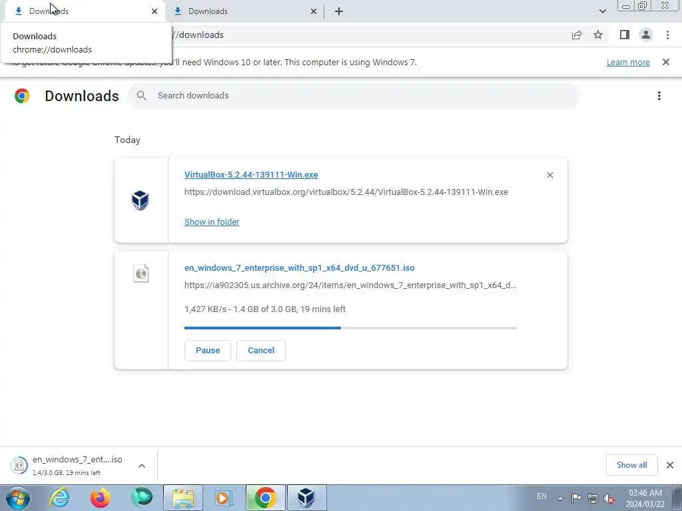Click the archive.org source URL text
Screen dimensions: 682x511
350,285
